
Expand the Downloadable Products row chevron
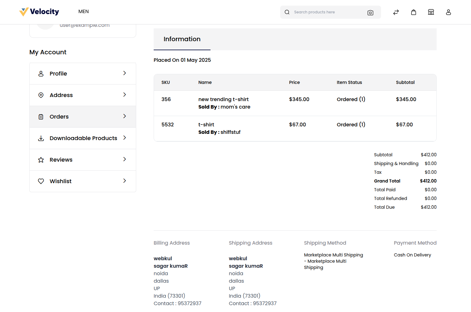[125, 138]
